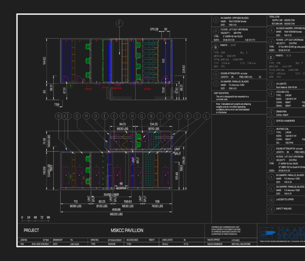
Task: Select circled N bubble in the callout row
Action: tap(151, 116)
